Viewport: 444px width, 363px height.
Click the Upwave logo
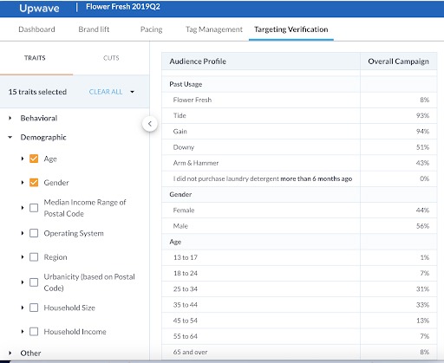coord(39,8)
